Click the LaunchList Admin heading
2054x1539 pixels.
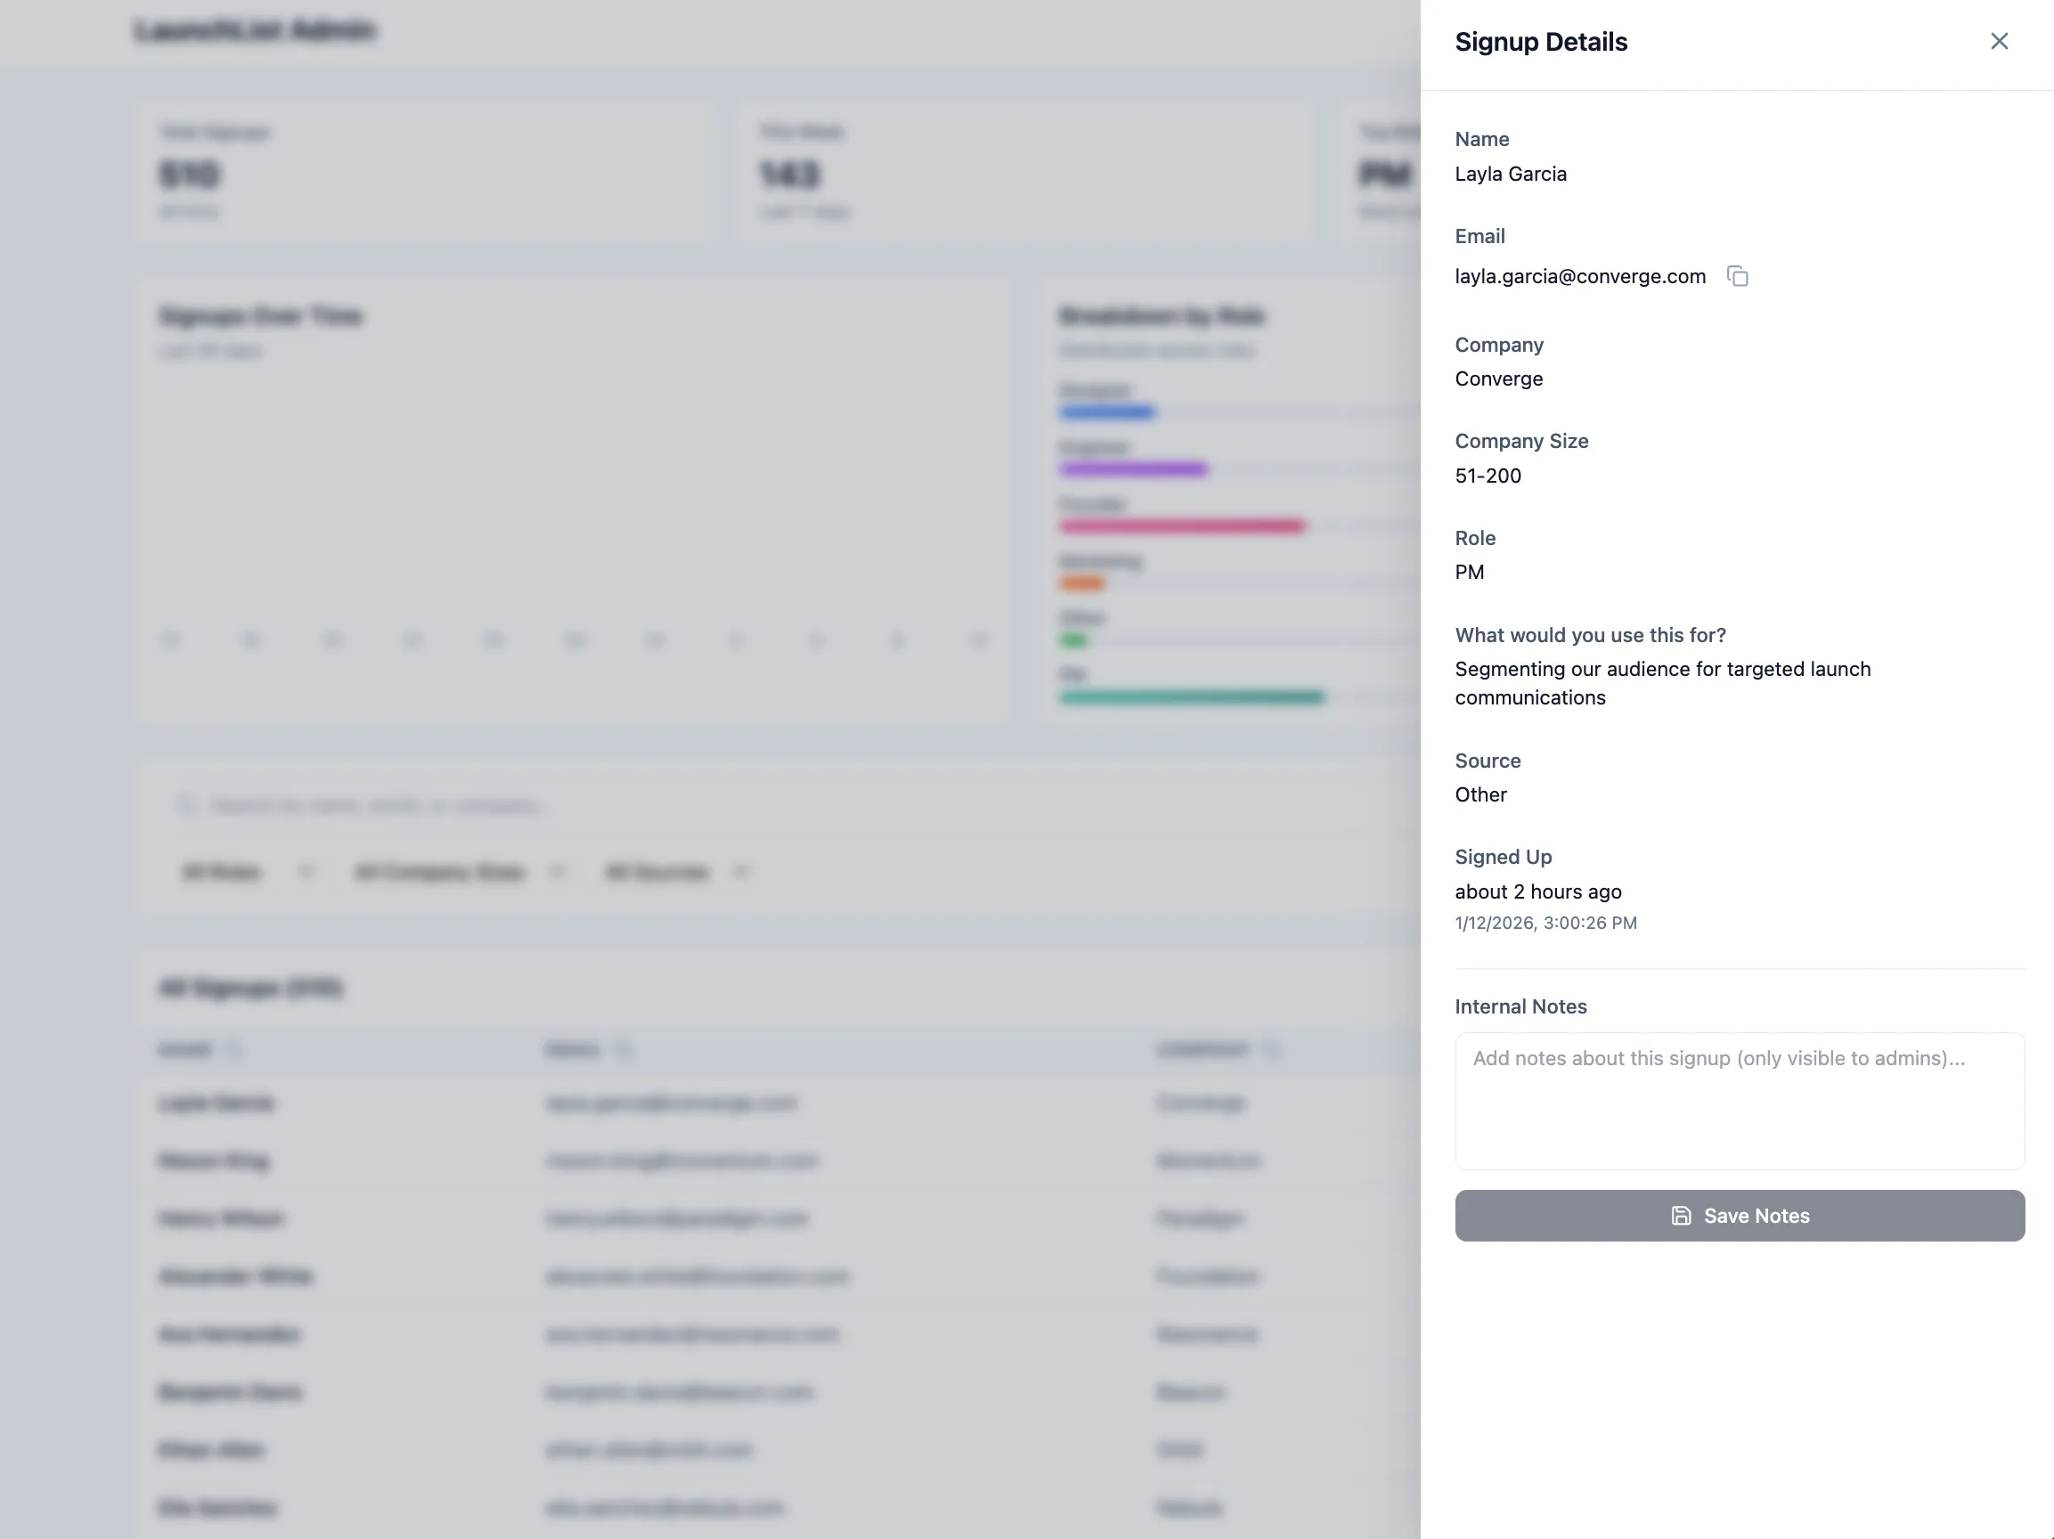tap(257, 29)
